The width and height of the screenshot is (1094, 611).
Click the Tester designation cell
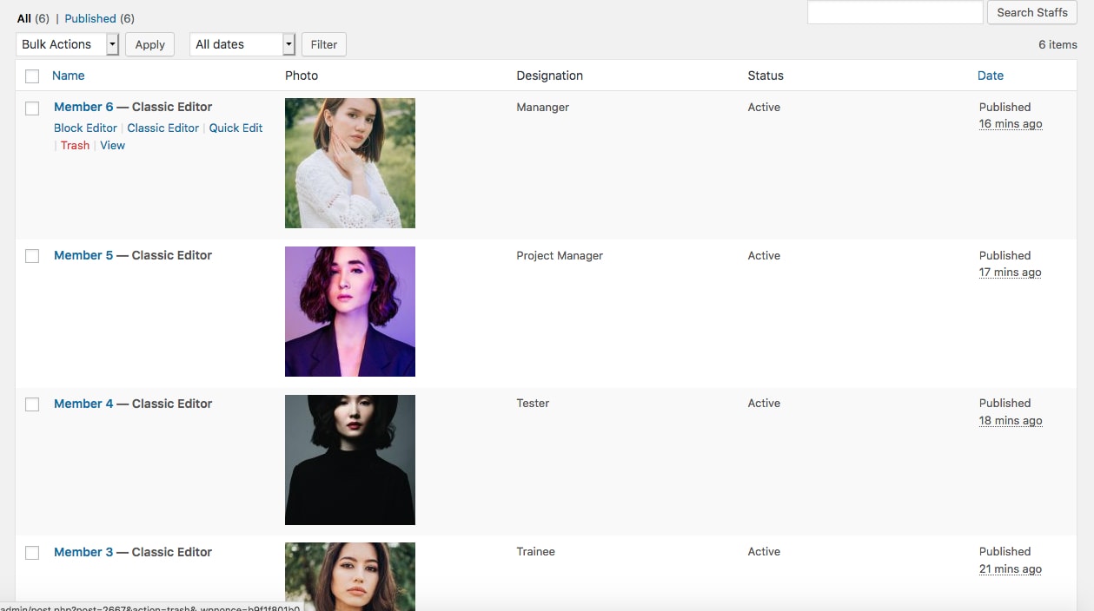pos(533,403)
